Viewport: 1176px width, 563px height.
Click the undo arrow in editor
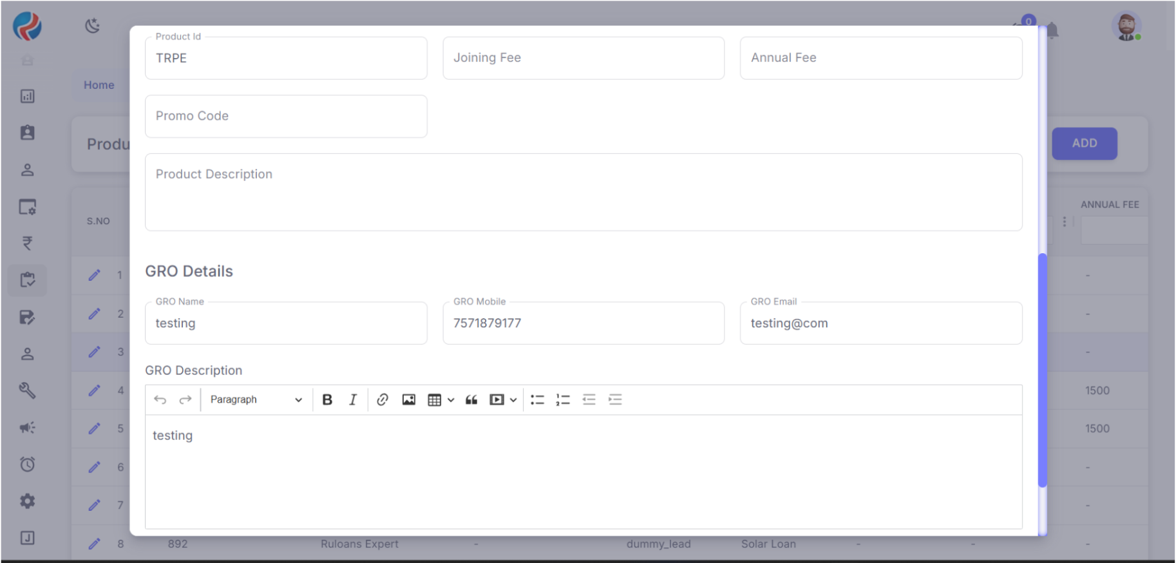coord(160,400)
